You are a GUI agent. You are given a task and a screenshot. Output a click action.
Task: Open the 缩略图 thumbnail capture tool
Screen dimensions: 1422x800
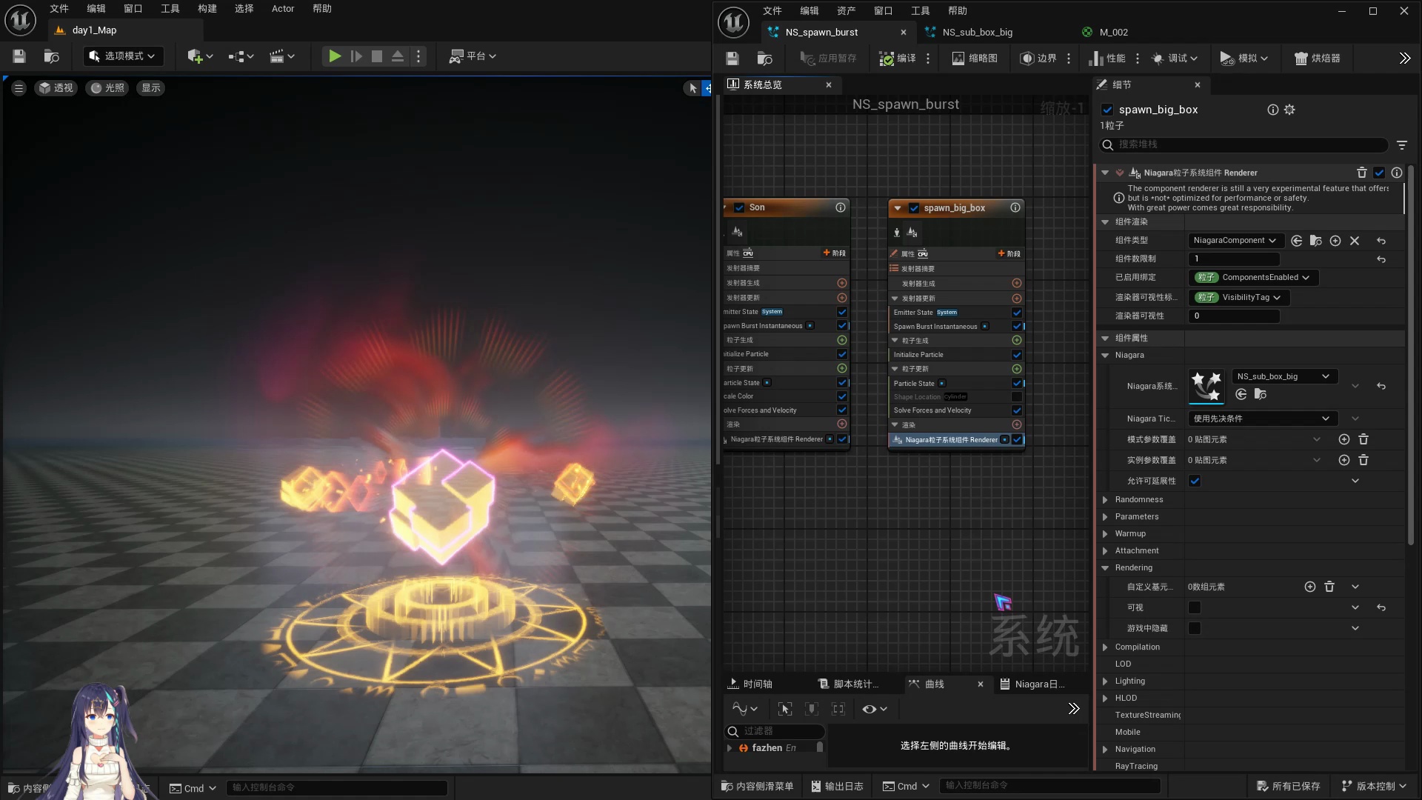tap(975, 58)
